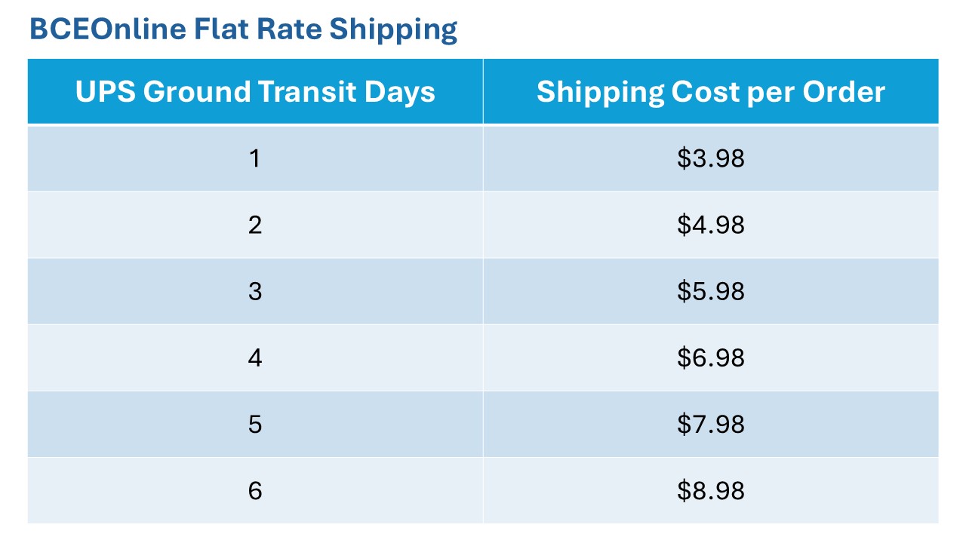Select the Shipping Cost per Order header cell
The image size is (966, 543).
tap(710, 92)
